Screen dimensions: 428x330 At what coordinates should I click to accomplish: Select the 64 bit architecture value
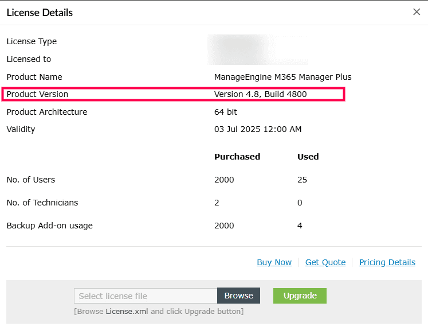coord(225,112)
